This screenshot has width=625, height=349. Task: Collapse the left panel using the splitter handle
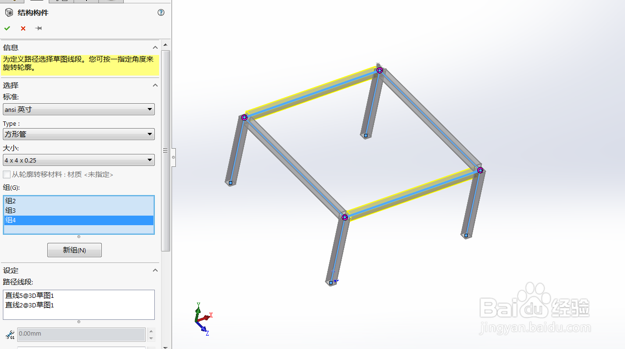click(173, 157)
